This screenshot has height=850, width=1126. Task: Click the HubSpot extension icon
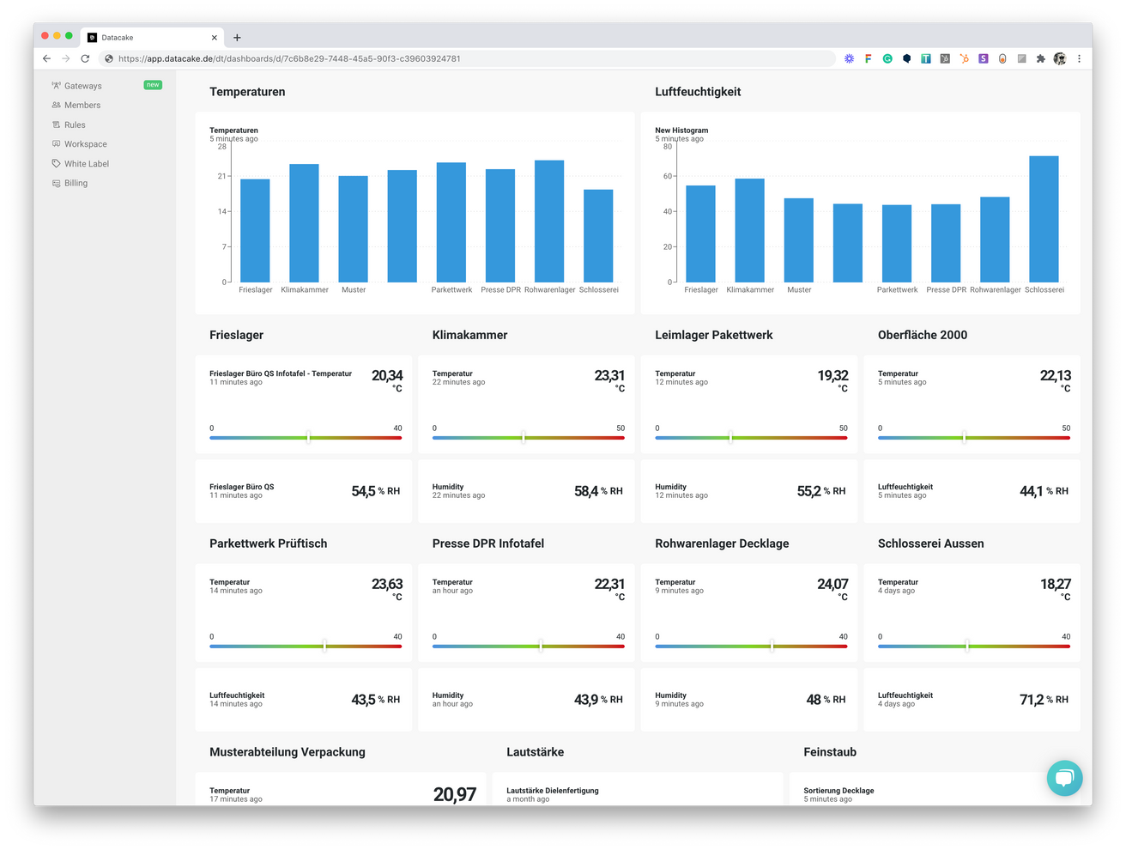tap(963, 58)
